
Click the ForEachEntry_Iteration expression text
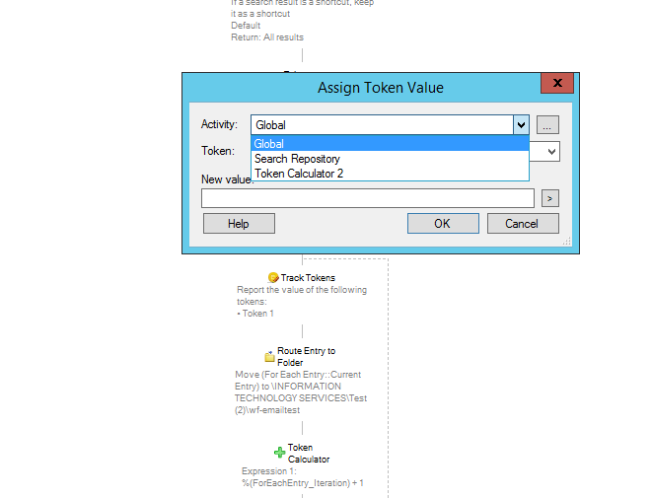coord(303,483)
